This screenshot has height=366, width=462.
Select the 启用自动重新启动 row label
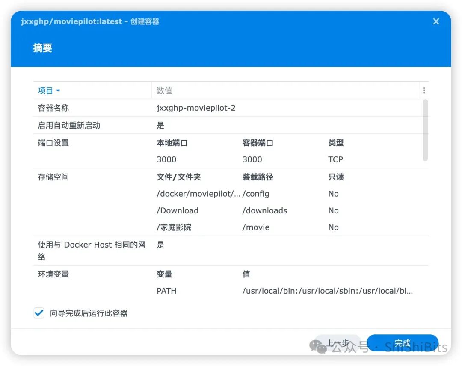pos(69,125)
